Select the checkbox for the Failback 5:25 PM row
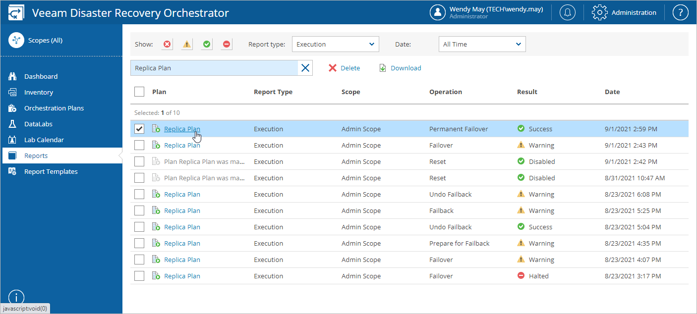697x314 pixels. click(x=139, y=210)
